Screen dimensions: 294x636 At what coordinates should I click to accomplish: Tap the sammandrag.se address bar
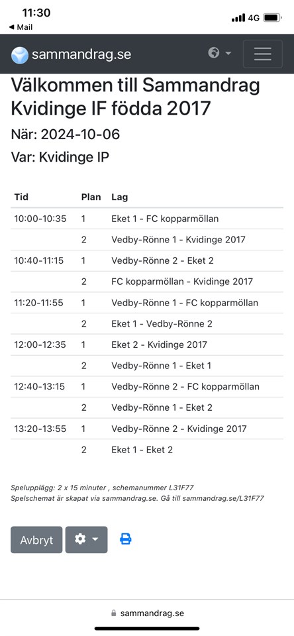click(147, 613)
